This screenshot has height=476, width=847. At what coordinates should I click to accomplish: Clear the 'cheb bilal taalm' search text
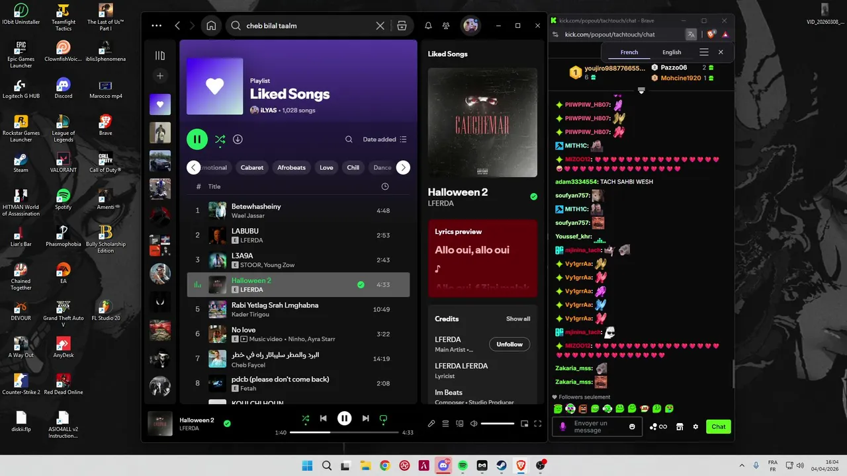380,26
